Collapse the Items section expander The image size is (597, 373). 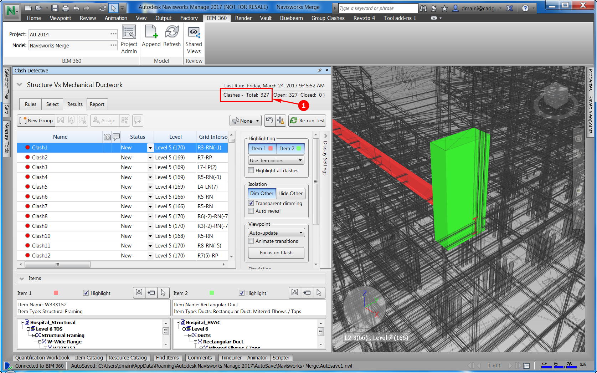tap(22, 279)
